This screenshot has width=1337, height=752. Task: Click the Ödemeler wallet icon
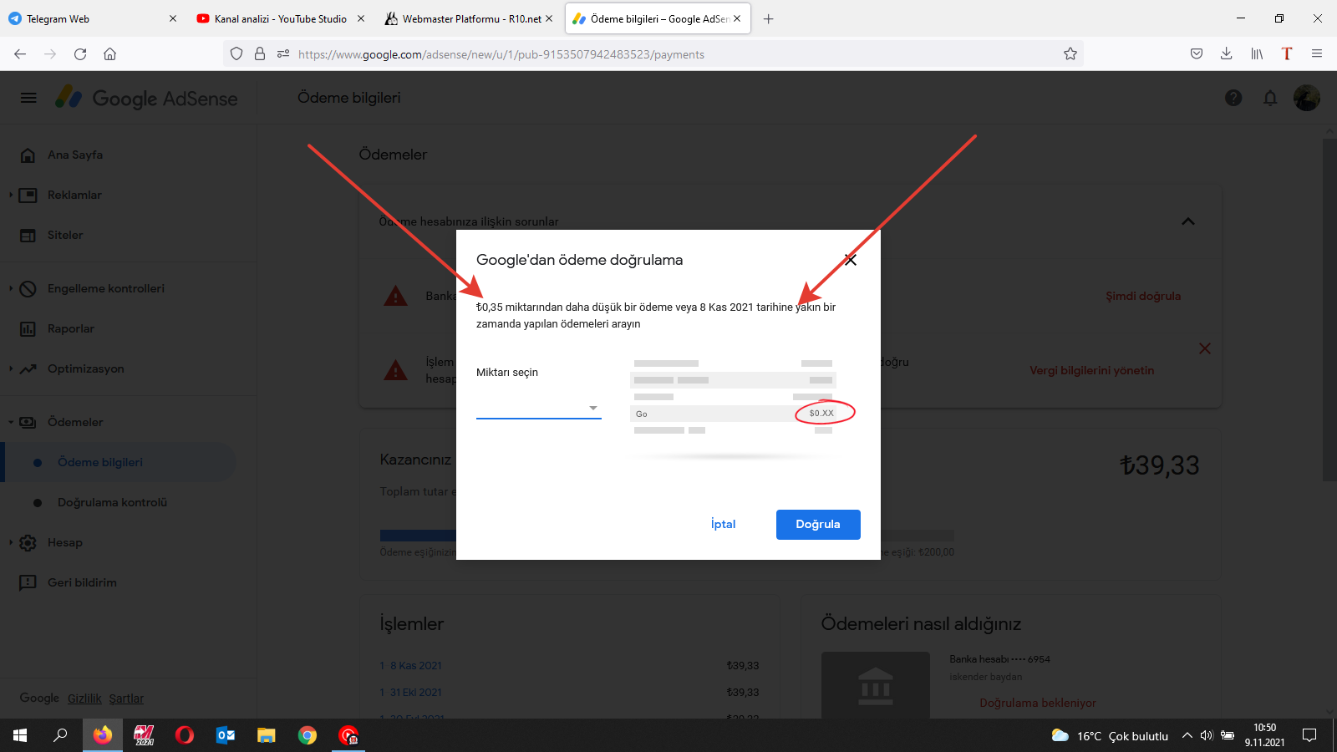pos(28,423)
